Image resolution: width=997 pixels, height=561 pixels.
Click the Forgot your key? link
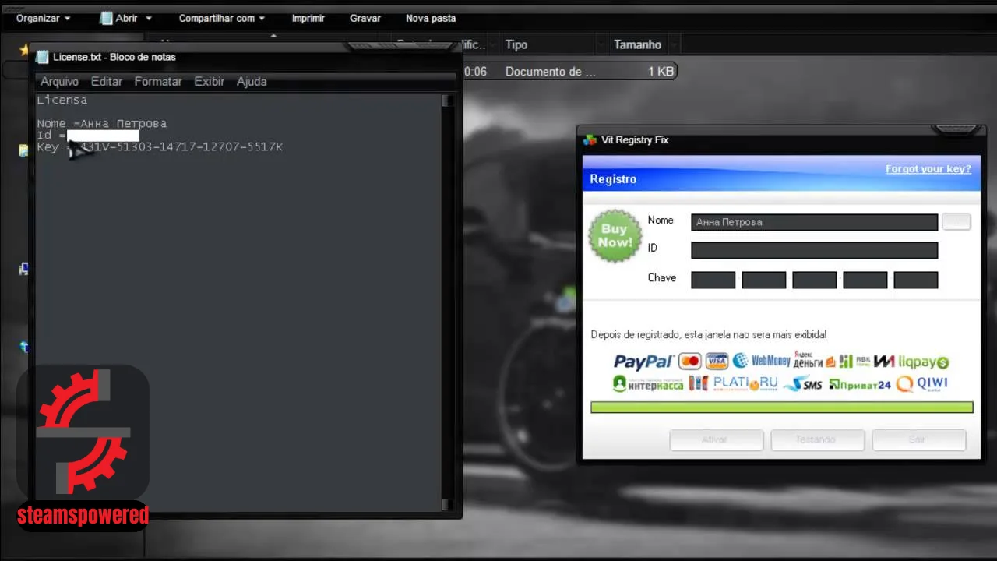click(x=928, y=169)
